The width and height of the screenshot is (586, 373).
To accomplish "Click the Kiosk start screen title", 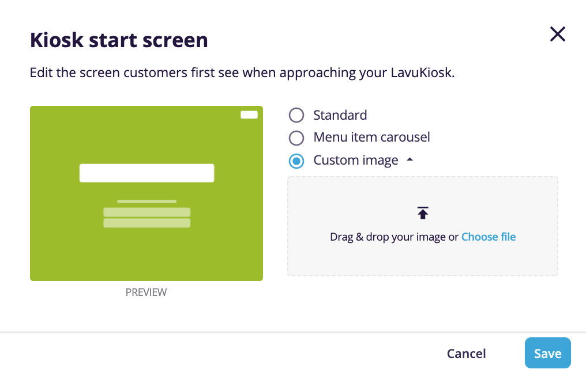I will (118, 40).
